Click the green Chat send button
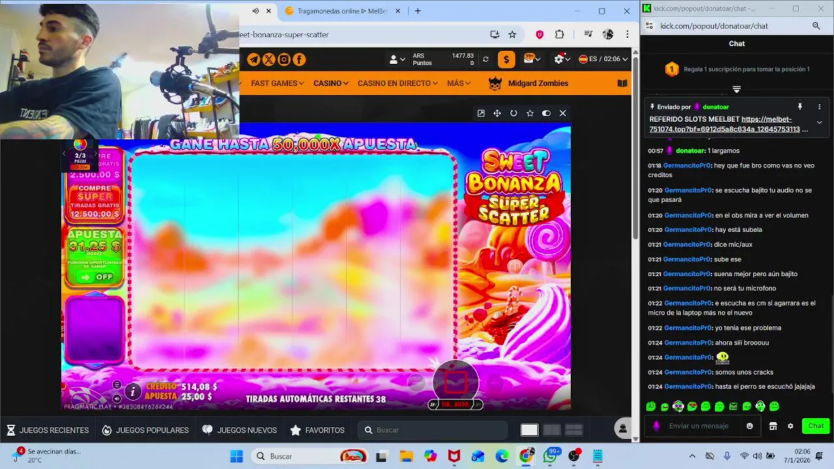 click(816, 426)
